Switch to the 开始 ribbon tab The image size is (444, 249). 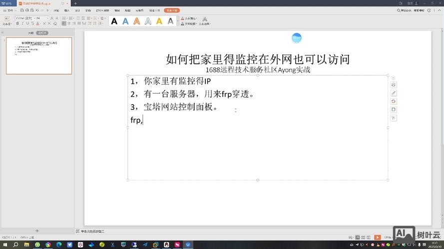coord(56,10)
